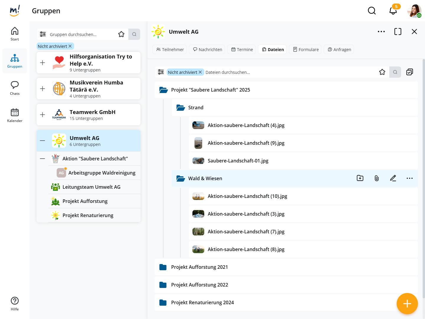Open Projekt Aufforstung 2021 folder
The image size is (425, 319).
(x=200, y=267)
